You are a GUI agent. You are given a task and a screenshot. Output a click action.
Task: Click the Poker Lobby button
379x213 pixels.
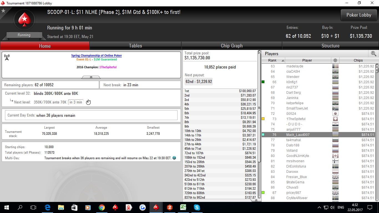pyautogui.click(x=359, y=15)
